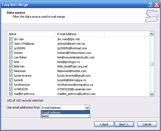Select email madlen_petrova@yahoo.com
Screen dimensions: 161x131
[x=76, y=94]
